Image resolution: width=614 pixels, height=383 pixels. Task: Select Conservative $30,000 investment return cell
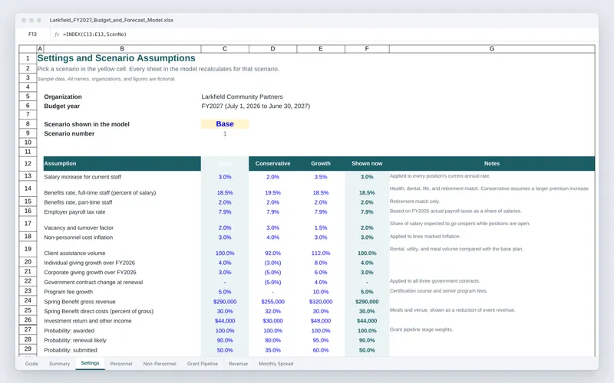[x=272, y=320]
